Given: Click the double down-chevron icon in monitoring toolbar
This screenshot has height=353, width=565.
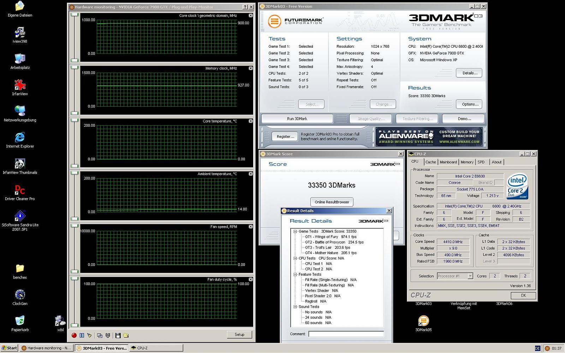Looking at the screenshot, I should [x=108, y=335].
